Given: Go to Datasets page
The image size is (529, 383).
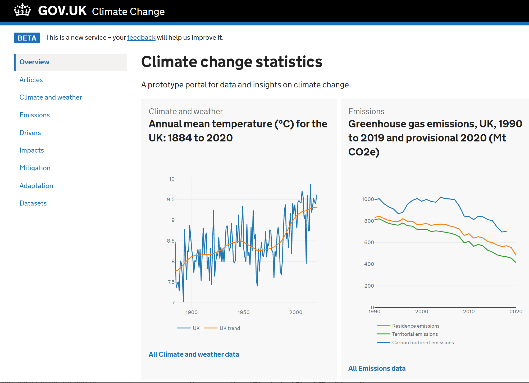Looking at the screenshot, I should pos(33,203).
